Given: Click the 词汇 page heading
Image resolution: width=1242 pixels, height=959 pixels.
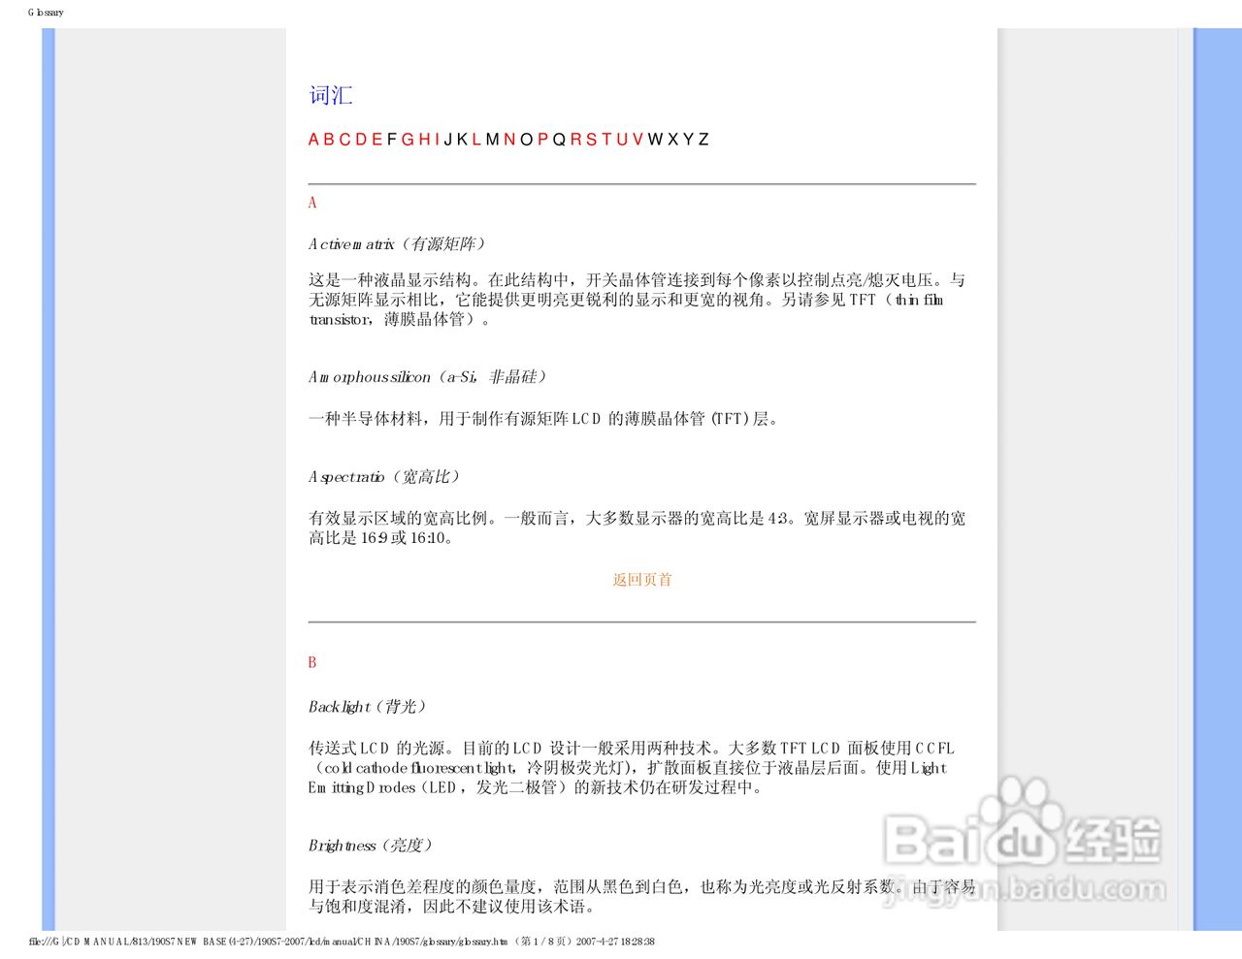Looking at the screenshot, I should click(331, 94).
